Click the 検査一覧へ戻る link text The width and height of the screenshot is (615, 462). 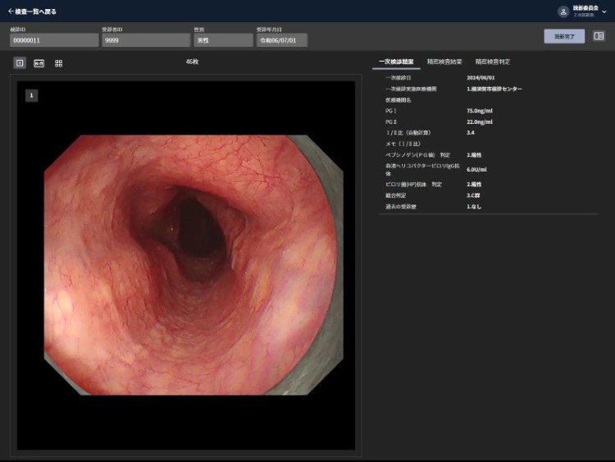point(36,11)
